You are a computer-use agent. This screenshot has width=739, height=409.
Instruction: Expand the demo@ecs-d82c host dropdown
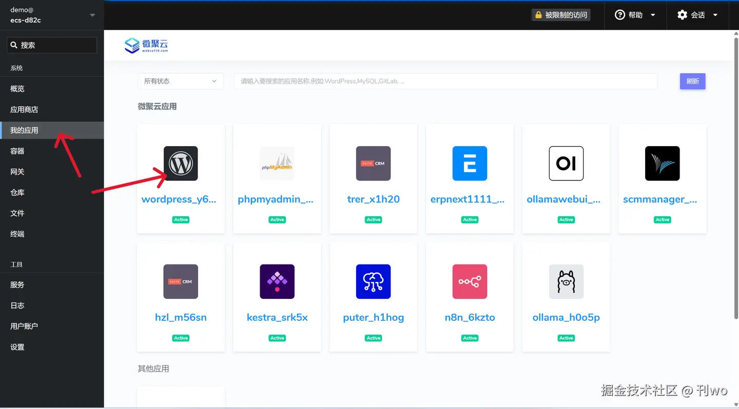click(x=92, y=15)
